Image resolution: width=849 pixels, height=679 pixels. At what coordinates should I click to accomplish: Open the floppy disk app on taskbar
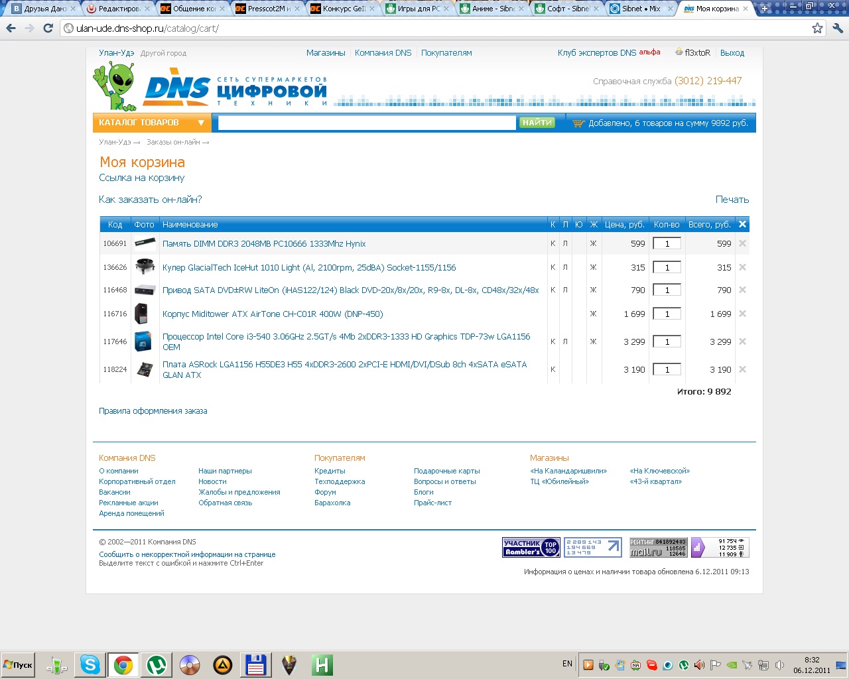tap(256, 664)
